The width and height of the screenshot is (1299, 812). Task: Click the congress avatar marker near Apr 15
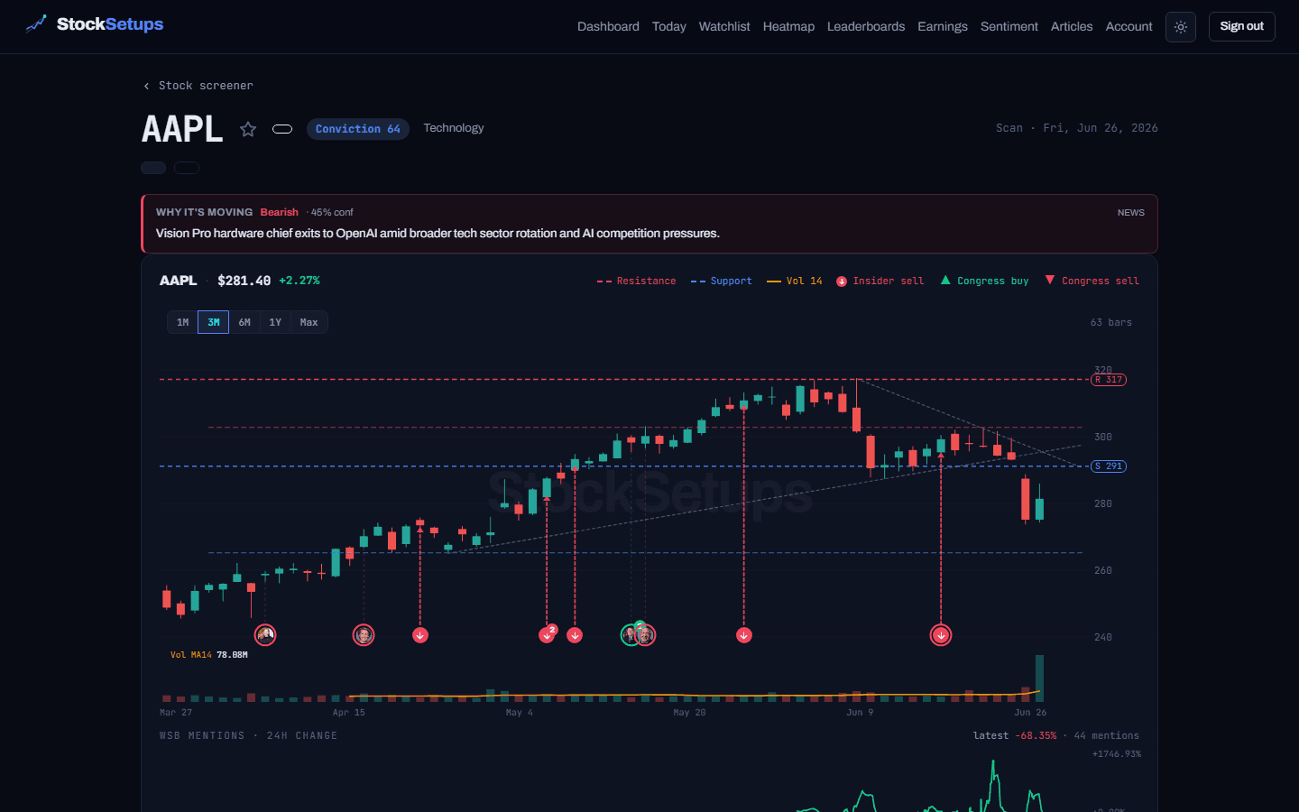point(364,635)
